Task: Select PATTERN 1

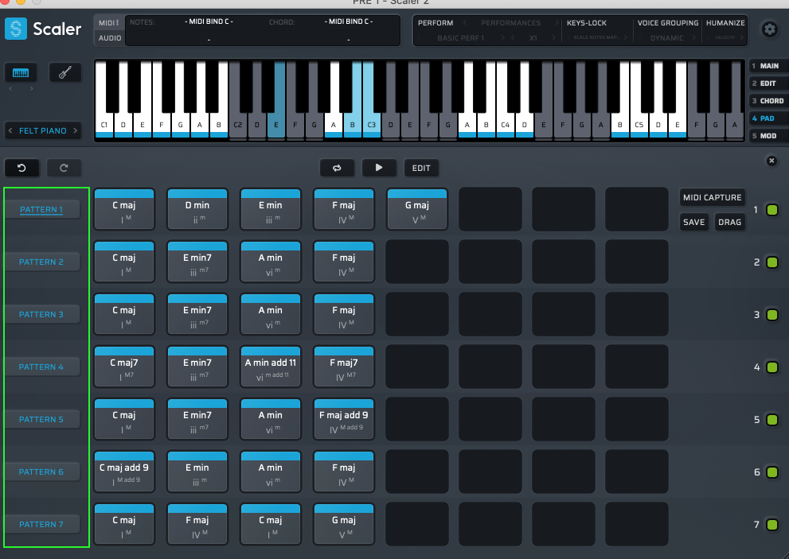Action: 41,210
